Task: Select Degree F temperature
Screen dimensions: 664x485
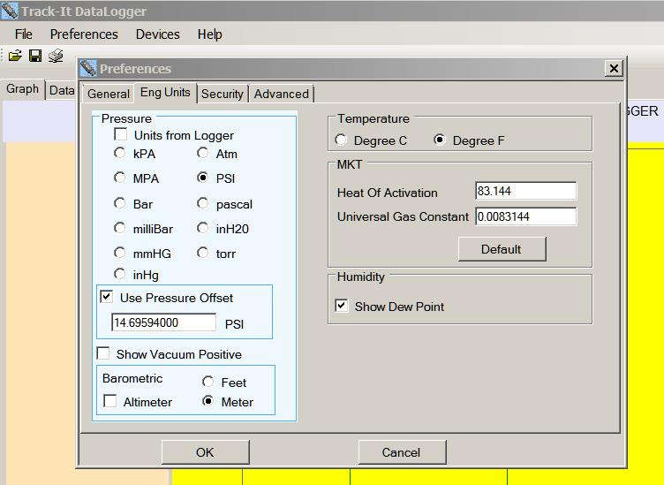Action: click(x=440, y=140)
